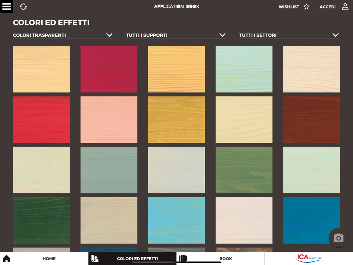The image size is (353, 265).
Task: Choose the reddish brown mahogany swatch
Action: [312, 120]
